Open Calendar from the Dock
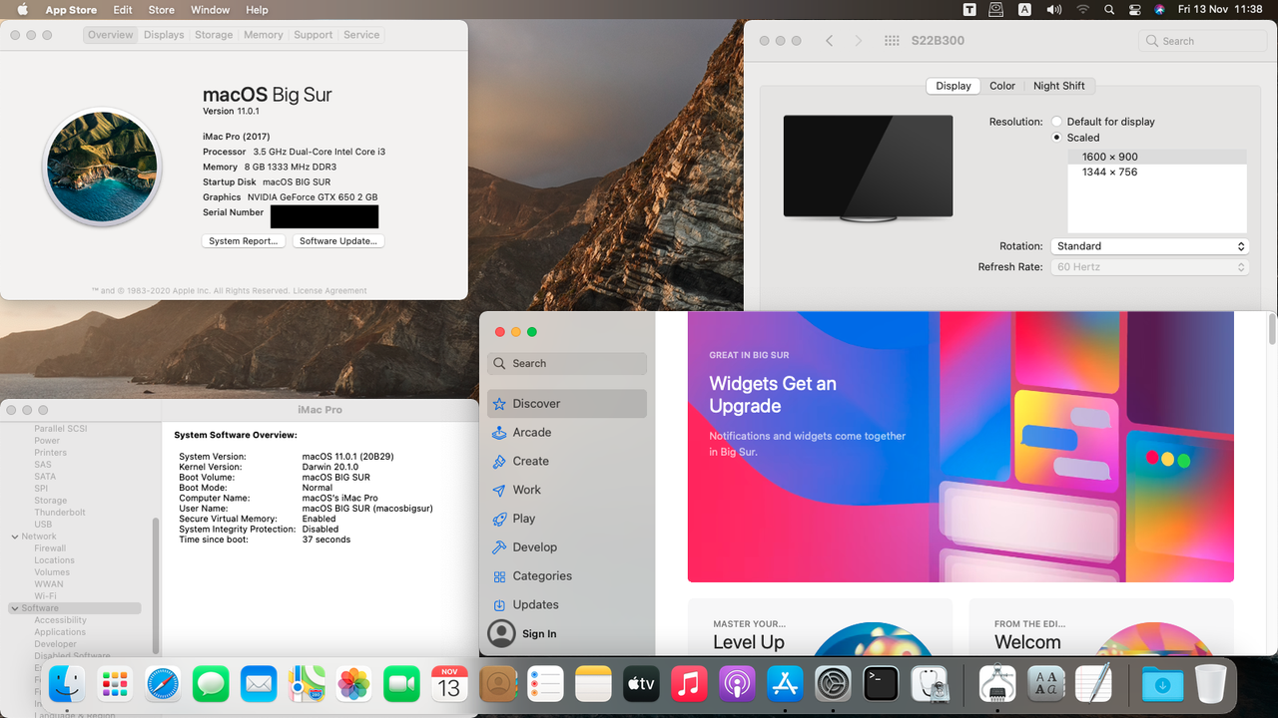Viewport: 1278px width, 718px height. click(449, 684)
